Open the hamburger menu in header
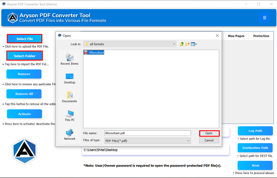The image size is (277, 178). tap(264, 17)
